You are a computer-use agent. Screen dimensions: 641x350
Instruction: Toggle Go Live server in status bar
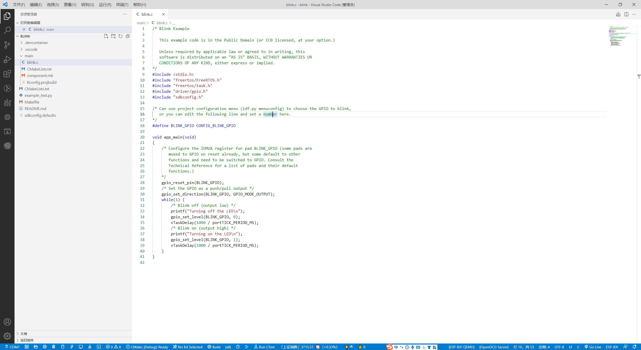[x=593, y=347]
